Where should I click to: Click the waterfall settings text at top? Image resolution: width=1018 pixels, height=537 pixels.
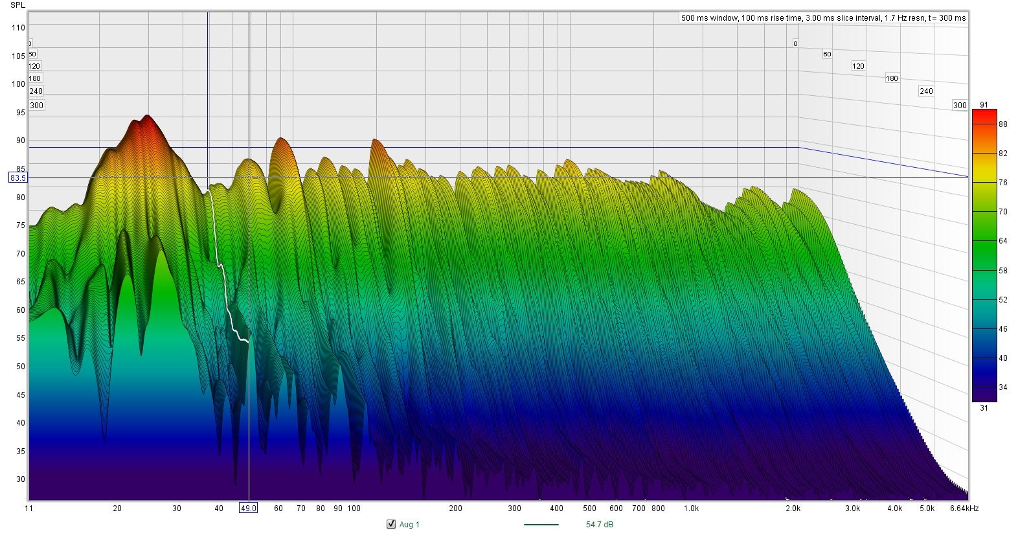pos(822,18)
